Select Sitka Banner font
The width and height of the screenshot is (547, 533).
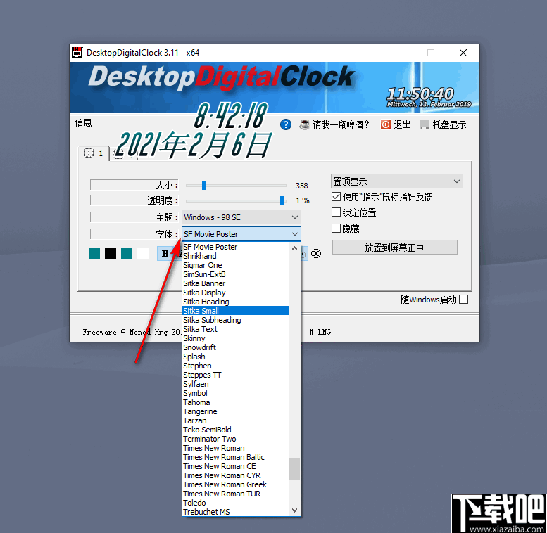[235, 283]
